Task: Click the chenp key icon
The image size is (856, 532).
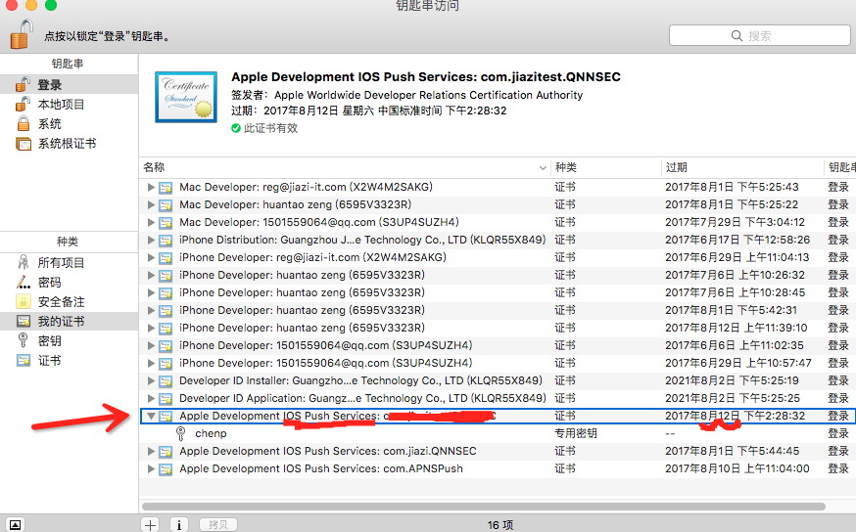Action: [x=180, y=434]
